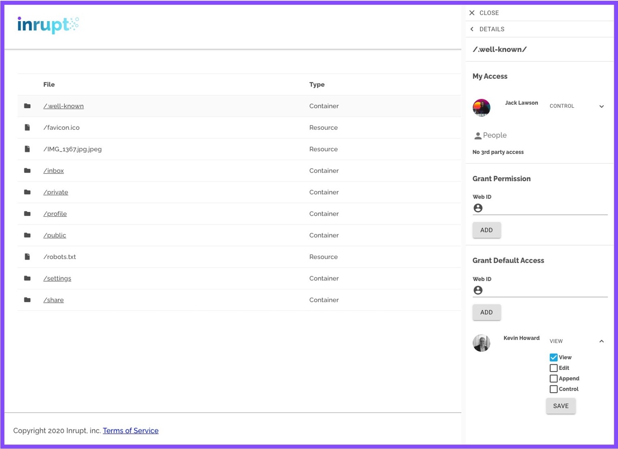Image resolution: width=618 pixels, height=449 pixels.
Task: Open the Terms of Service link
Action: [130, 431]
